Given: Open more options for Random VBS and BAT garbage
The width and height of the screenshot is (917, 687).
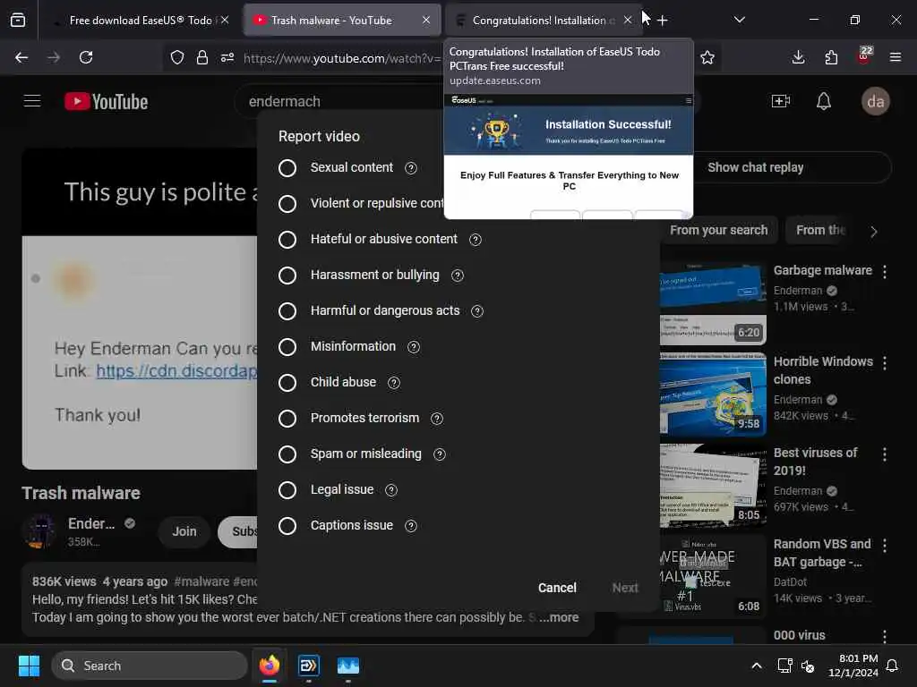Looking at the screenshot, I should click(x=885, y=545).
